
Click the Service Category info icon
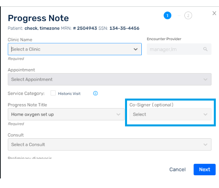[96, 93]
